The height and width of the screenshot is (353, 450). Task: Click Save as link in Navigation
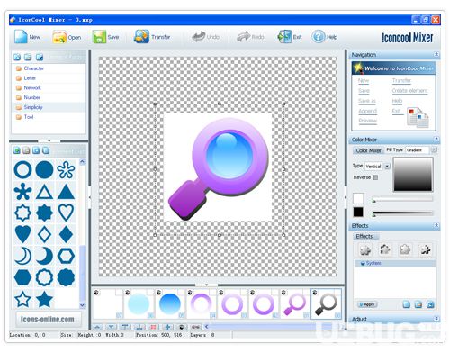367,101
